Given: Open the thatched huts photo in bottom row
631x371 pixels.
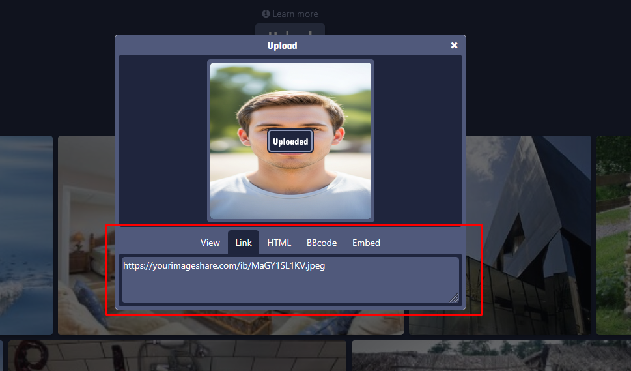Looking at the screenshot, I should [492, 356].
